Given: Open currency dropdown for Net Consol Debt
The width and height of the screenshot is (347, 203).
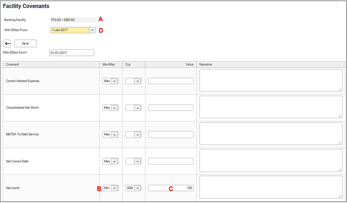Looking at the screenshot, I should tap(133, 161).
